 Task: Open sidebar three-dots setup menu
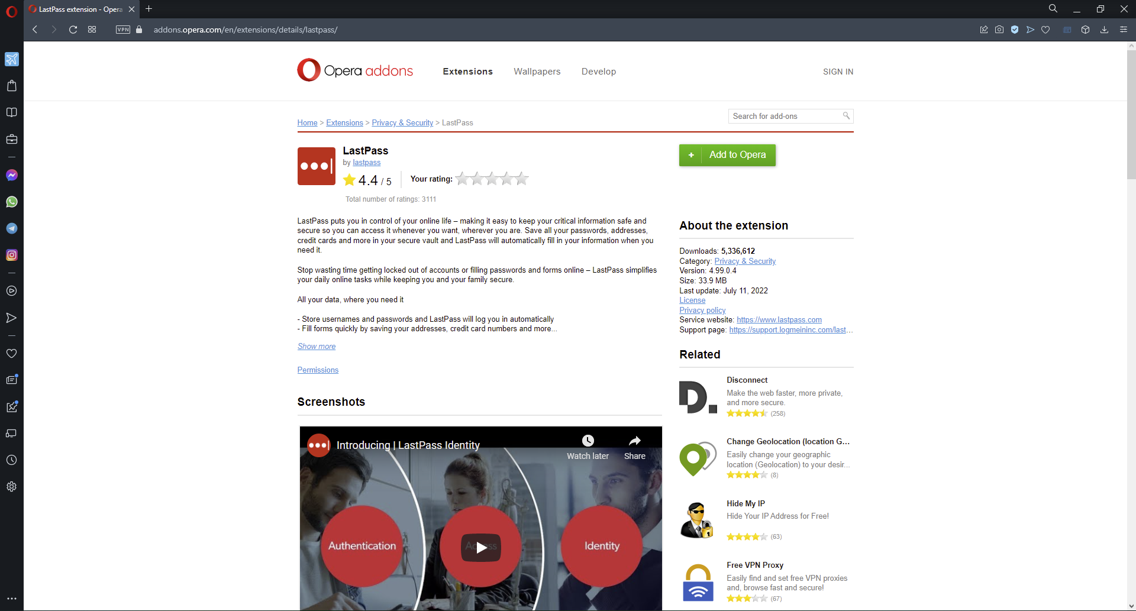11,599
